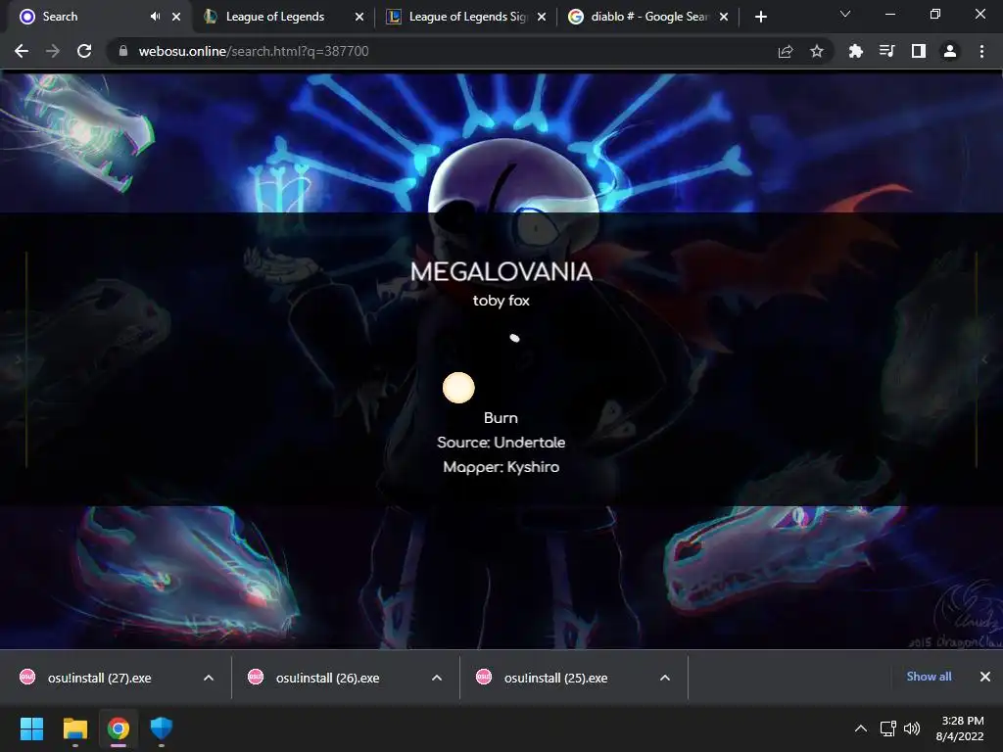Screen dimensions: 1003x752
Task: Switch to first League of Legends tab
Action: (275, 17)
